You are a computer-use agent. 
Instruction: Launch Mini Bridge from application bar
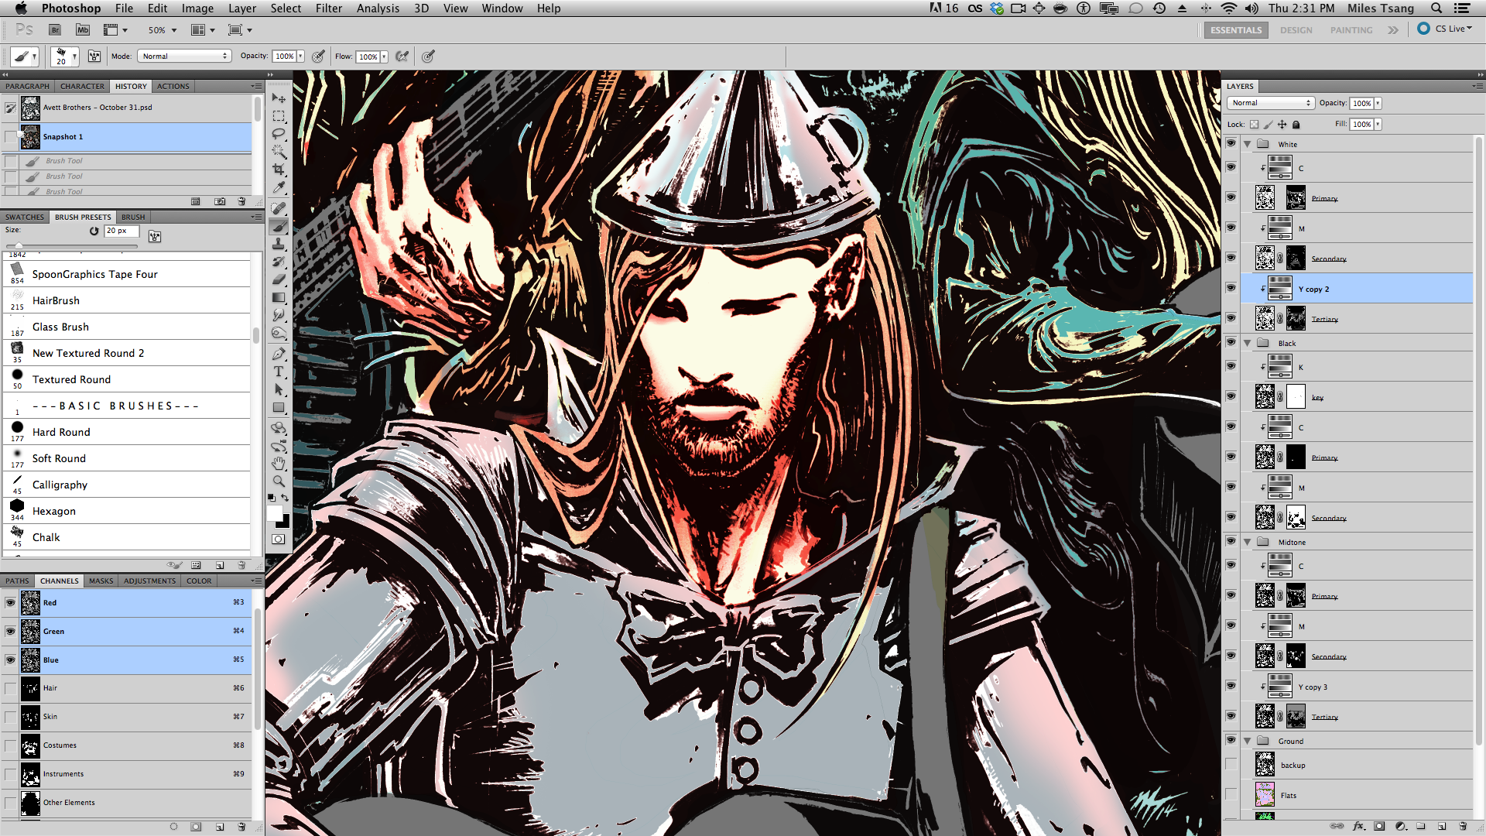[x=83, y=29]
